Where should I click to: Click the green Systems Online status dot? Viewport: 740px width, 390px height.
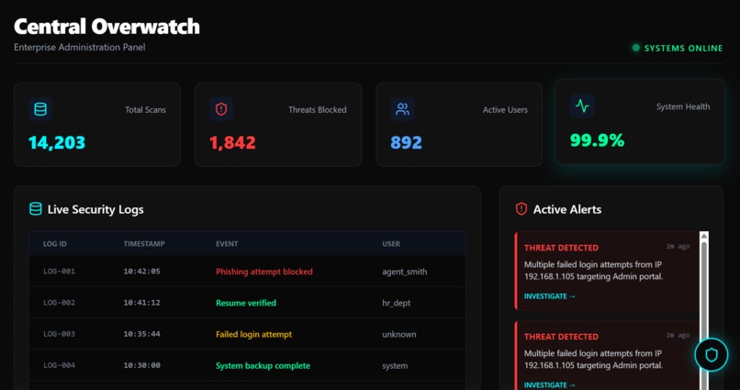click(635, 48)
